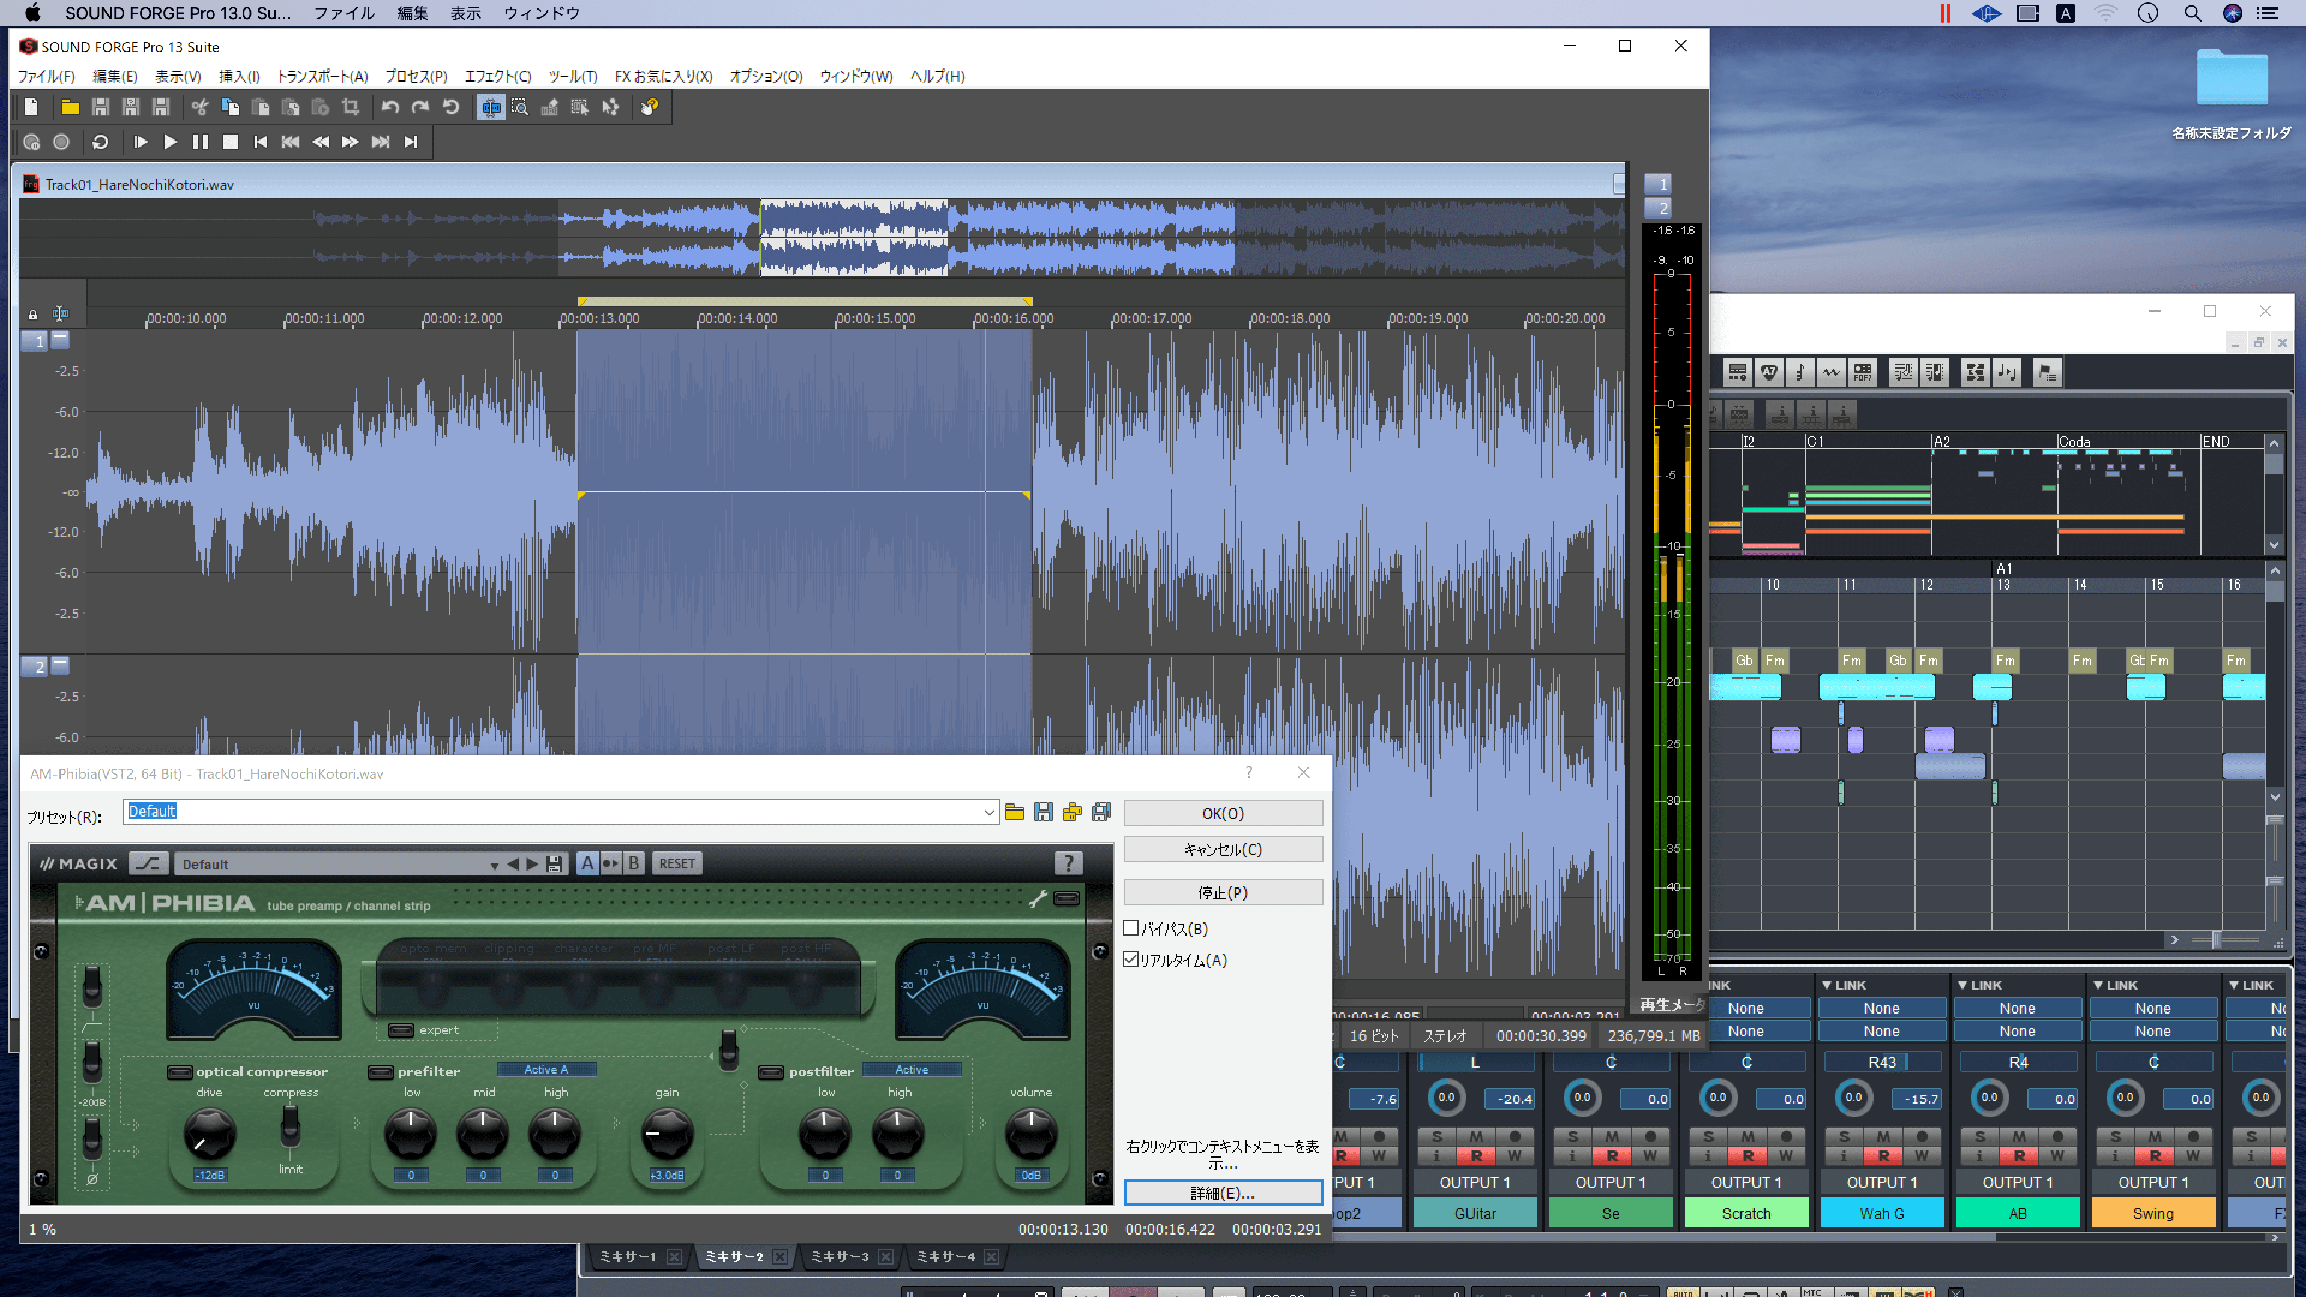This screenshot has width=2306, height=1297.
Task: Start Play in the transport bar
Action: tap(170, 142)
